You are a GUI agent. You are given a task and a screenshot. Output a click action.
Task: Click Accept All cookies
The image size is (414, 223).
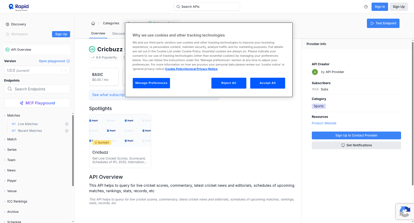tap(268, 83)
